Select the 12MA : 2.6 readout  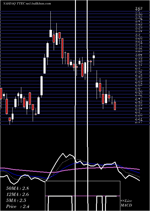17,194
